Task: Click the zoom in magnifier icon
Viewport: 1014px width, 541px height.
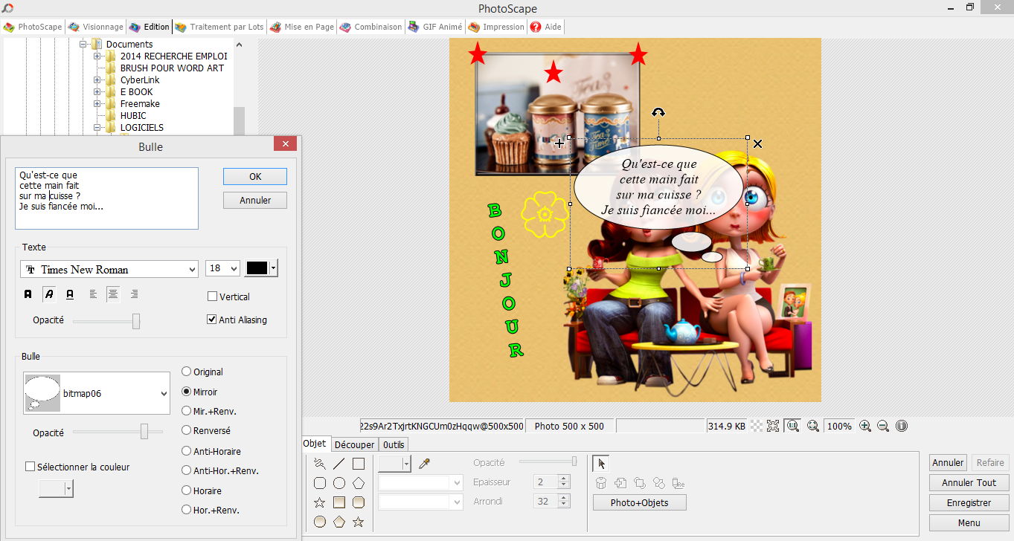Action: 865,427
